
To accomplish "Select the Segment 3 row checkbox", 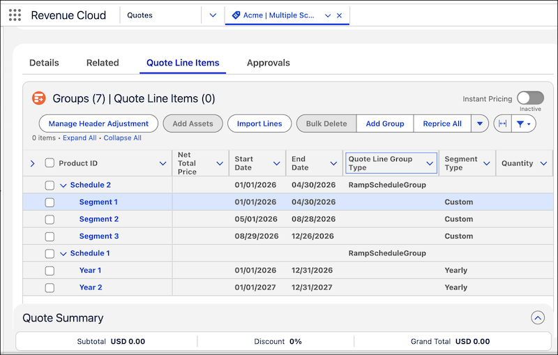I will click(x=50, y=236).
